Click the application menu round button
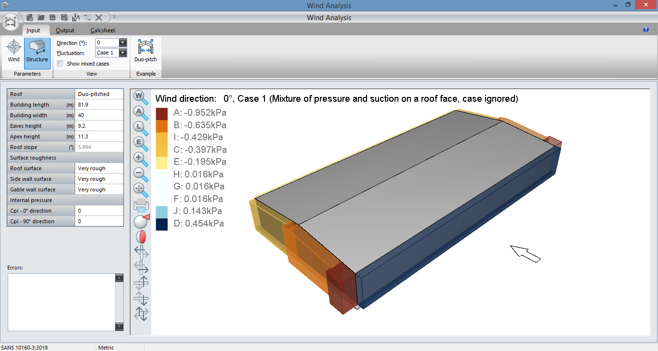The width and height of the screenshot is (658, 351). coord(11,22)
